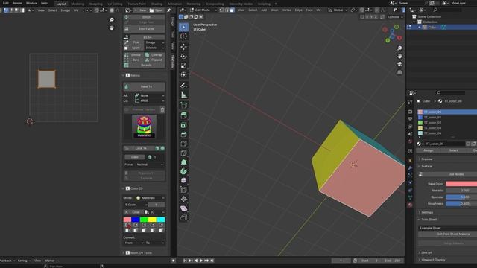Image resolution: width=477 pixels, height=268 pixels.
Task: Select the Shear tool
Action: (x=183, y=208)
